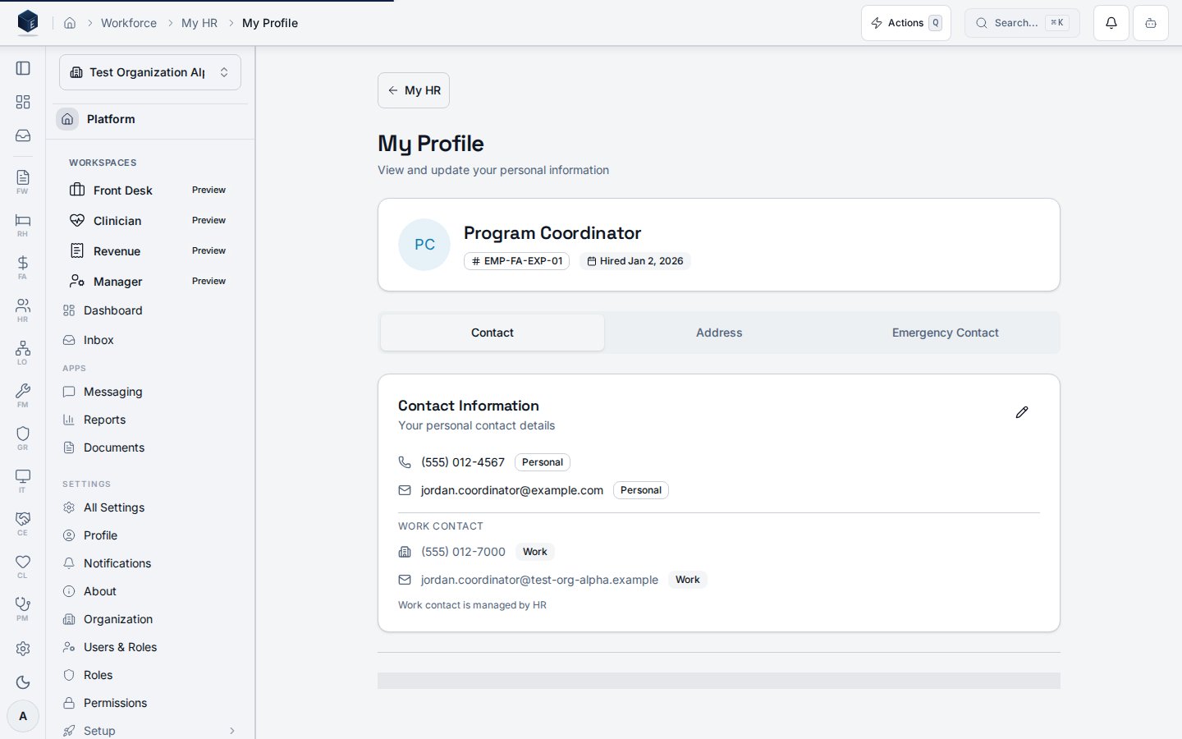Toggle the sidebar panel icon

pyautogui.click(x=23, y=68)
